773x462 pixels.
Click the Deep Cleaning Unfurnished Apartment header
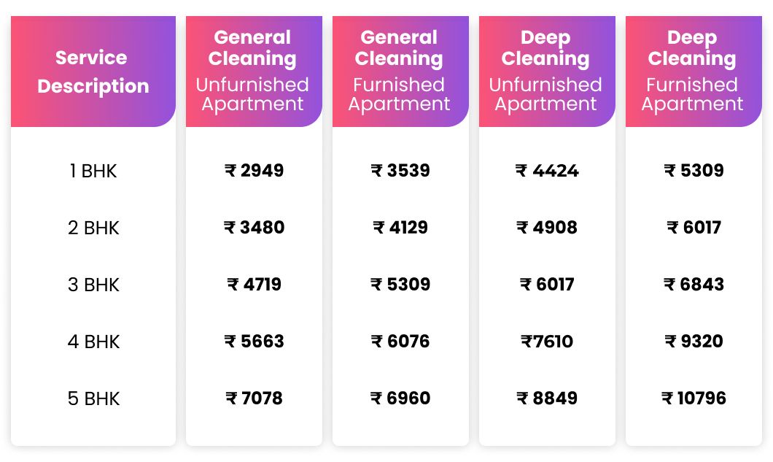546,72
